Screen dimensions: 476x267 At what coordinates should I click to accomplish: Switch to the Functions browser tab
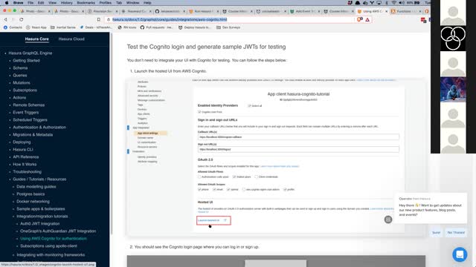point(406,11)
